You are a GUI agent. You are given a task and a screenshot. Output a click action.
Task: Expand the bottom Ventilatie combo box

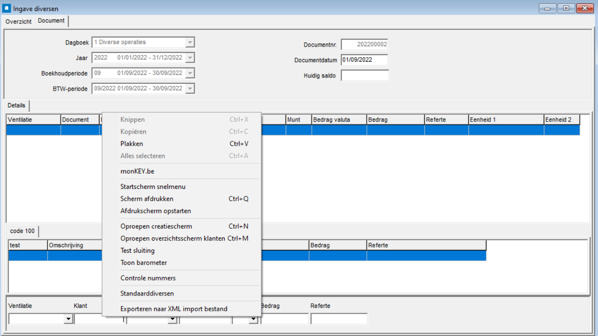tap(68, 319)
